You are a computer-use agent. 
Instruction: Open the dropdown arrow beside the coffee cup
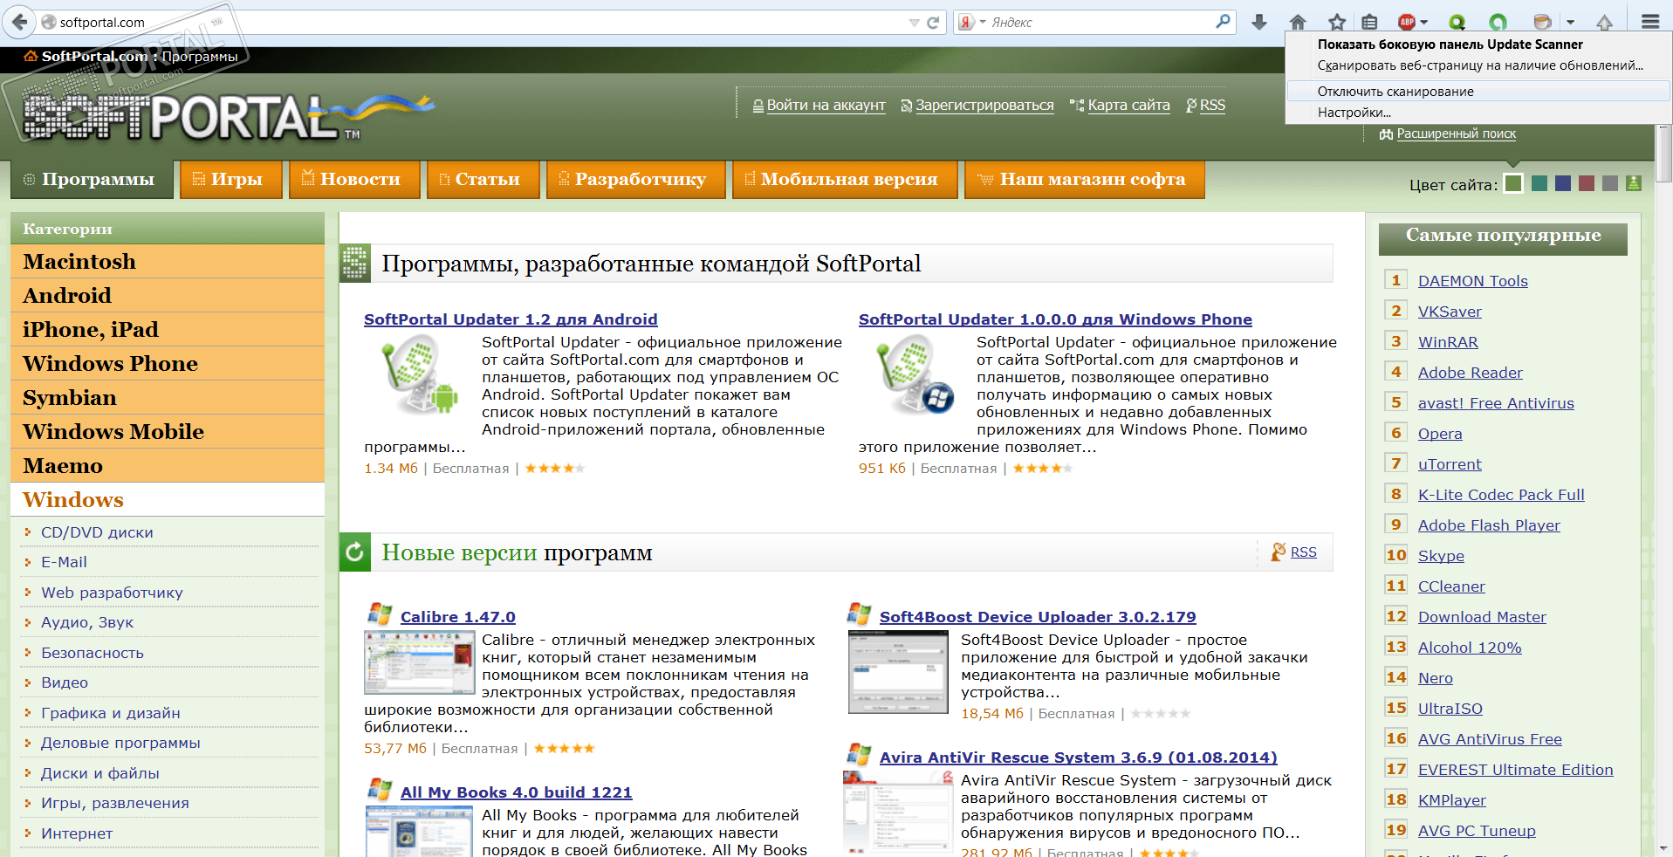[x=1570, y=23]
